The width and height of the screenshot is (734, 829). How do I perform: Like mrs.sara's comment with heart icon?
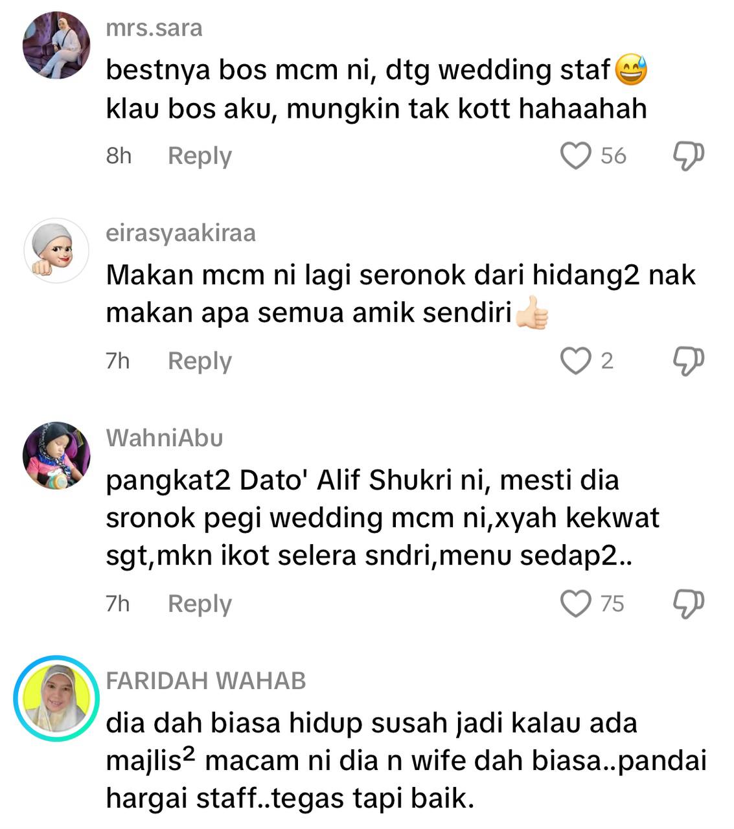pos(575,156)
